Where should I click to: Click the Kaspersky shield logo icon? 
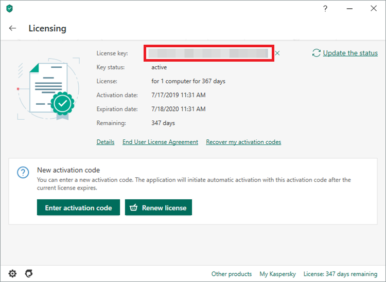pyautogui.click(x=9, y=9)
